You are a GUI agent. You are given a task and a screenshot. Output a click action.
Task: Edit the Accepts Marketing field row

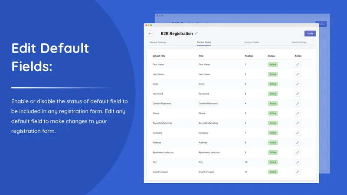click(298, 123)
